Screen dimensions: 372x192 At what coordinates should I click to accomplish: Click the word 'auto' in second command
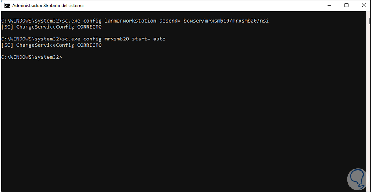click(159, 39)
